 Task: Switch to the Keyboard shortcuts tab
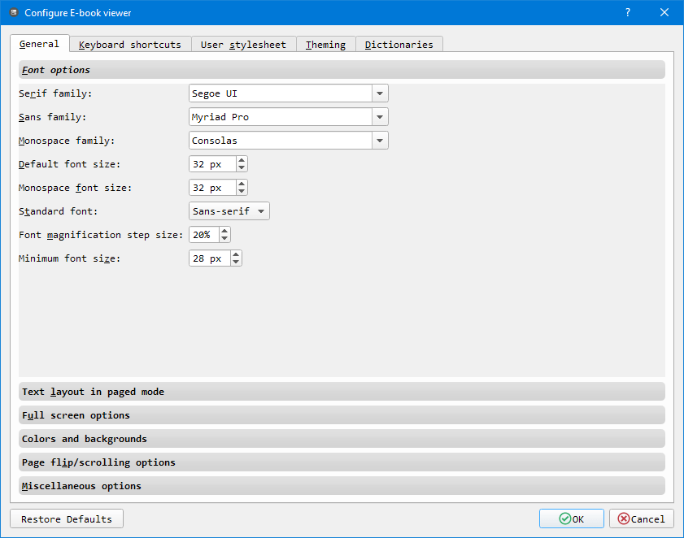point(129,44)
